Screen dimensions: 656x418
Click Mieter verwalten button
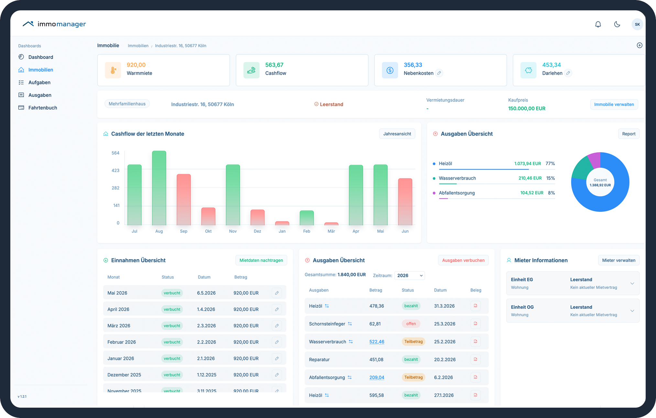[618, 260]
